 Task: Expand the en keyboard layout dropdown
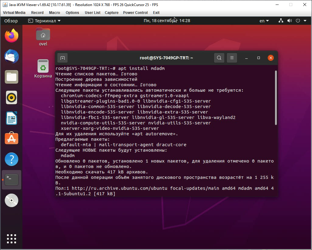264,21
